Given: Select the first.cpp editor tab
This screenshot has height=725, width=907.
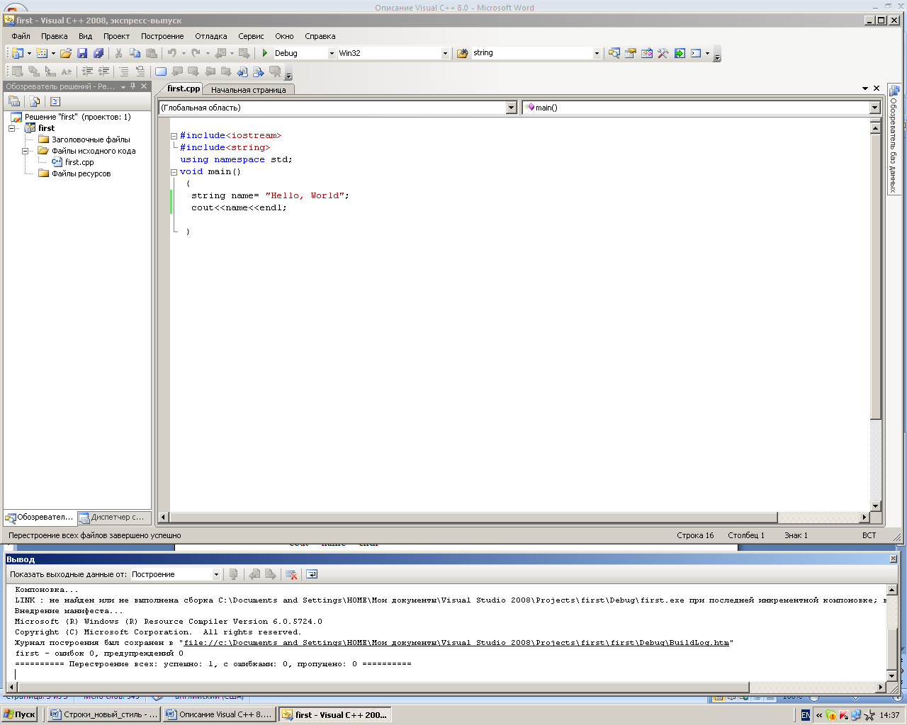Looking at the screenshot, I should [x=184, y=89].
